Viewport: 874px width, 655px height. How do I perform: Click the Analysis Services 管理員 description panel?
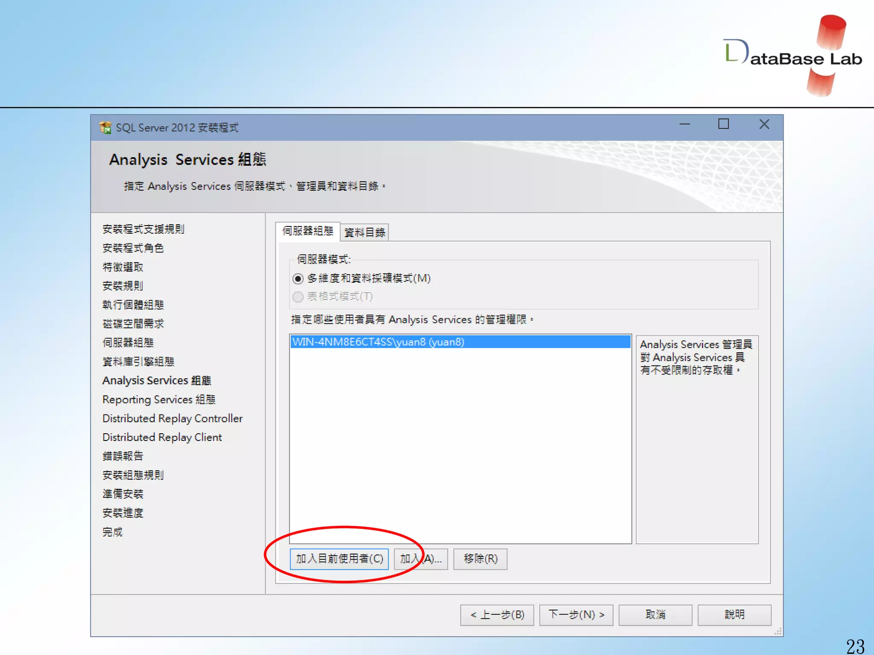(x=697, y=439)
